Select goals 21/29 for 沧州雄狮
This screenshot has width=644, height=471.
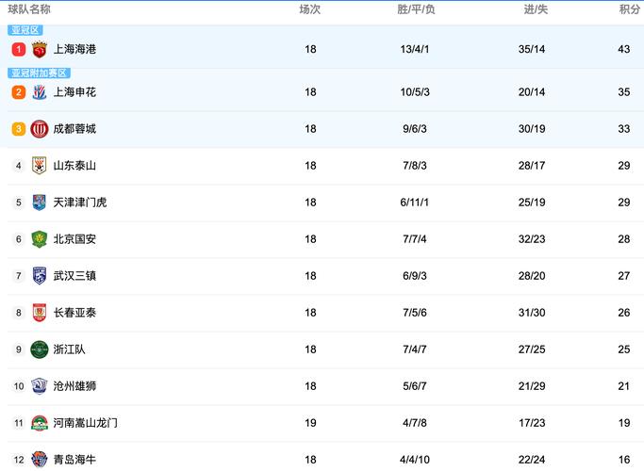[532, 386]
